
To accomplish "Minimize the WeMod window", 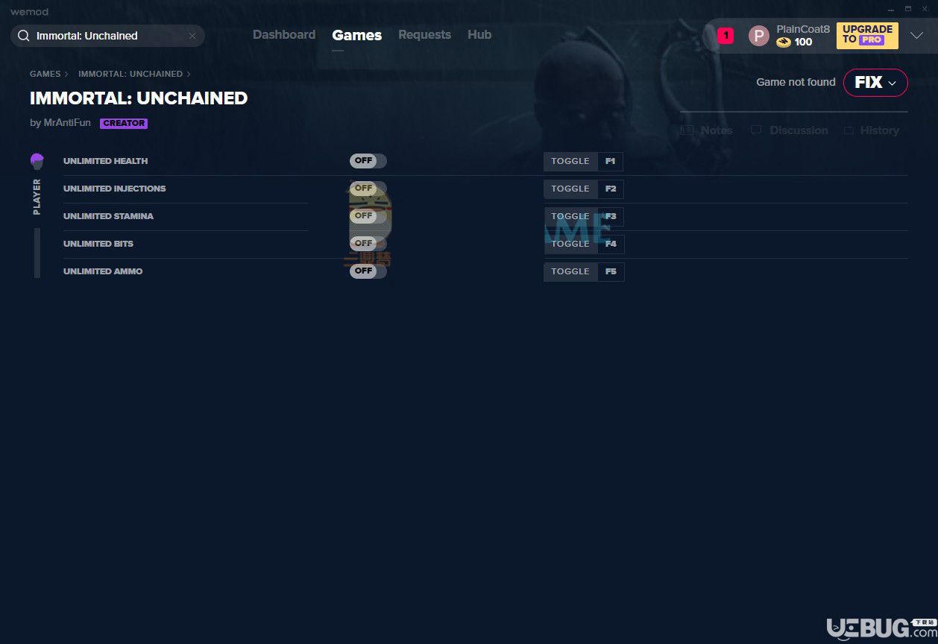I will point(891,9).
